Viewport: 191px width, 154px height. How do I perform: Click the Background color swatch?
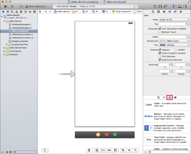pos(162,41)
